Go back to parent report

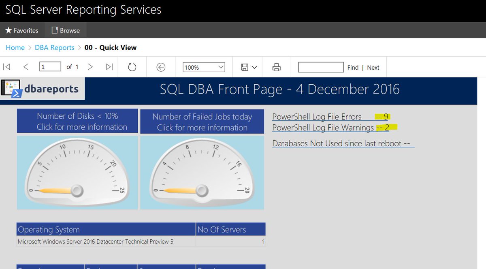[161, 67]
